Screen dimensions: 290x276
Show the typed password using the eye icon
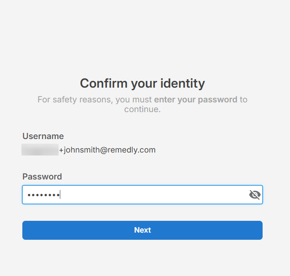255,195
